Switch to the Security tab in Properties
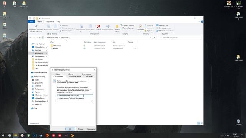Screen dimensions: 246x138 [86, 74]
